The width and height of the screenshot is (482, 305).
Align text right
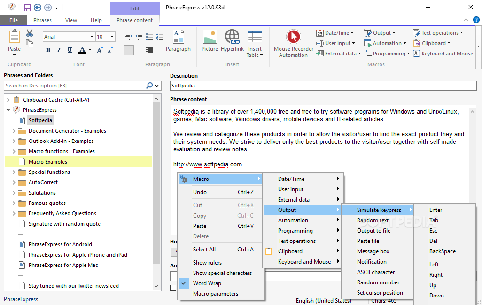pyautogui.click(x=149, y=50)
